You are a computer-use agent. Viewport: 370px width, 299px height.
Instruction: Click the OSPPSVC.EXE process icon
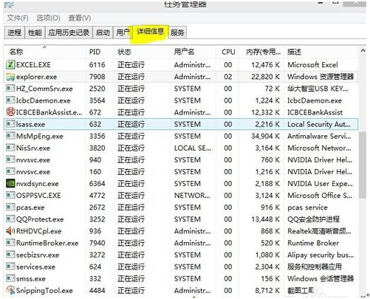click(x=10, y=196)
